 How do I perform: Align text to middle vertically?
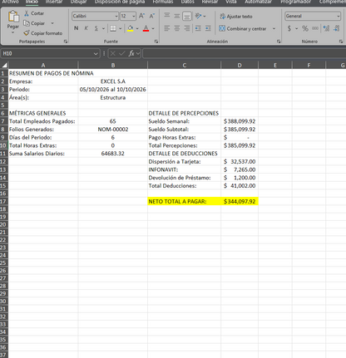tap(177, 16)
